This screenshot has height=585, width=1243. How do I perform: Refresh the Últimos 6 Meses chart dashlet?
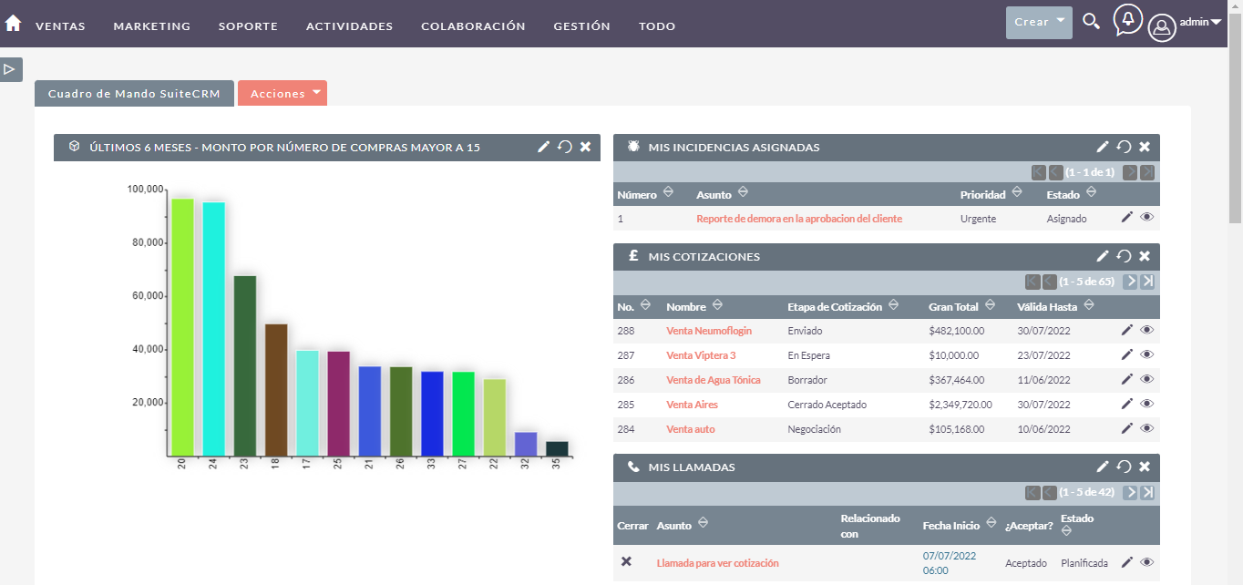point(565,147)
